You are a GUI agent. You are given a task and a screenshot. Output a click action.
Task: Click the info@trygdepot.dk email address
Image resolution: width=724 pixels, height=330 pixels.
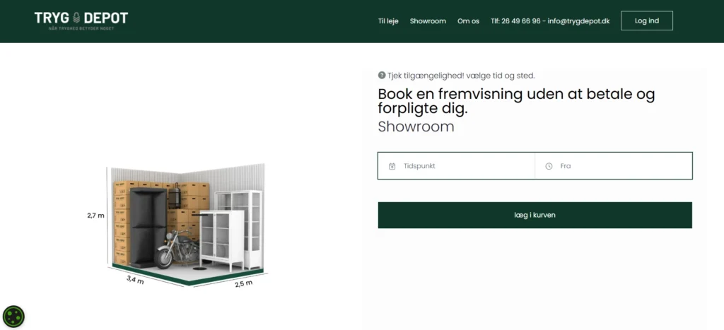click(x=578, y=21)
